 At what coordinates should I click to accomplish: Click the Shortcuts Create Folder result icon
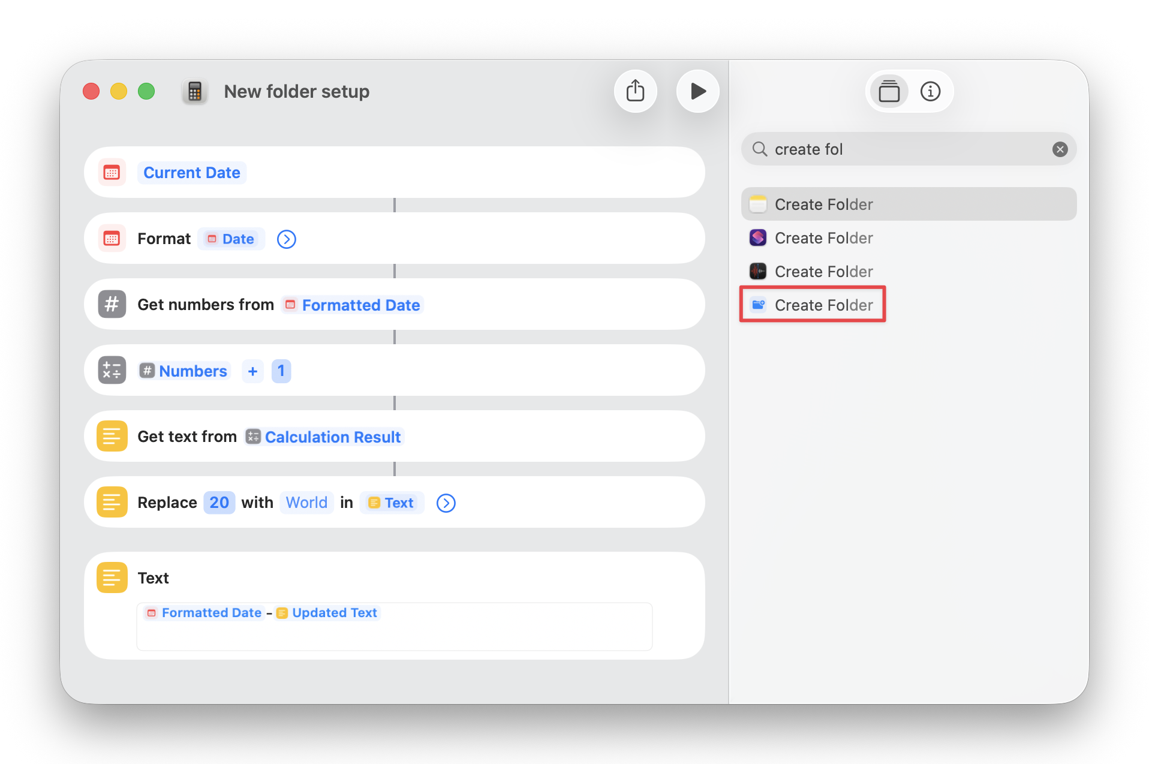click(x=757, y=237)
